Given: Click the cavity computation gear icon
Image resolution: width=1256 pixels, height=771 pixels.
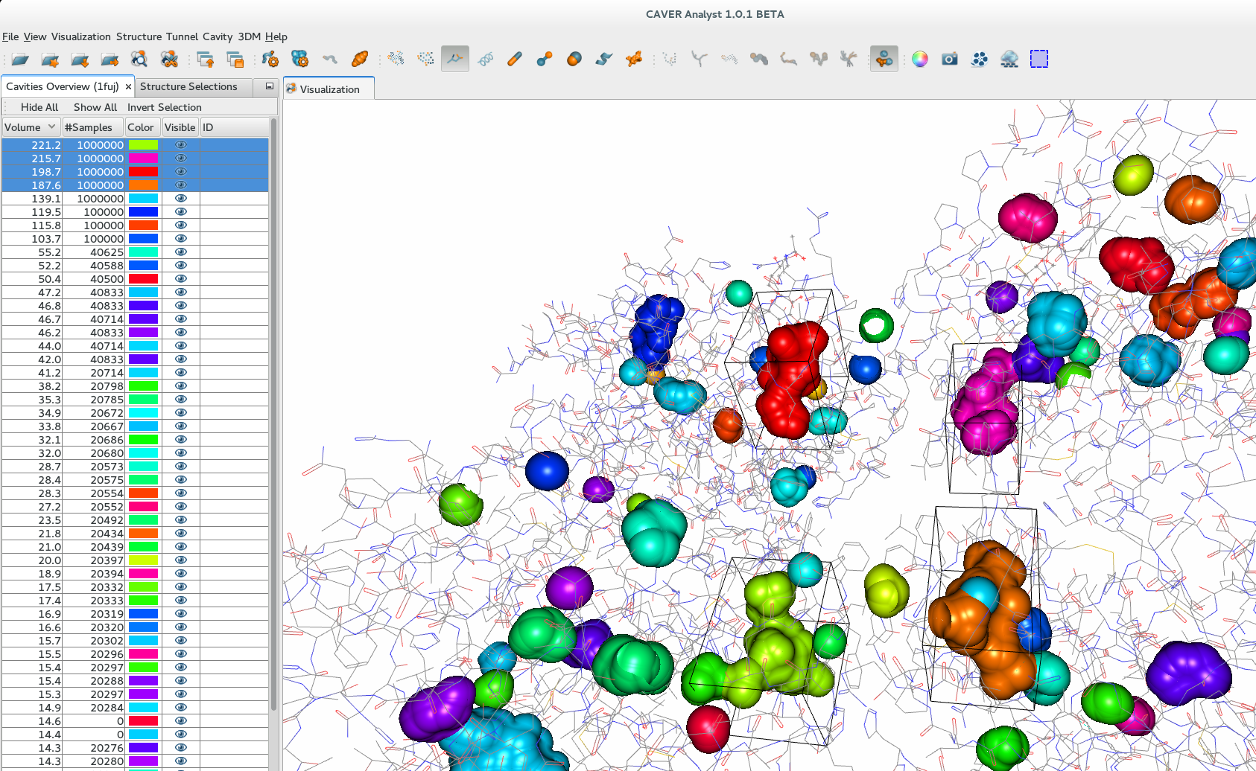Looking at the screenshot, I should pos(299,60).
